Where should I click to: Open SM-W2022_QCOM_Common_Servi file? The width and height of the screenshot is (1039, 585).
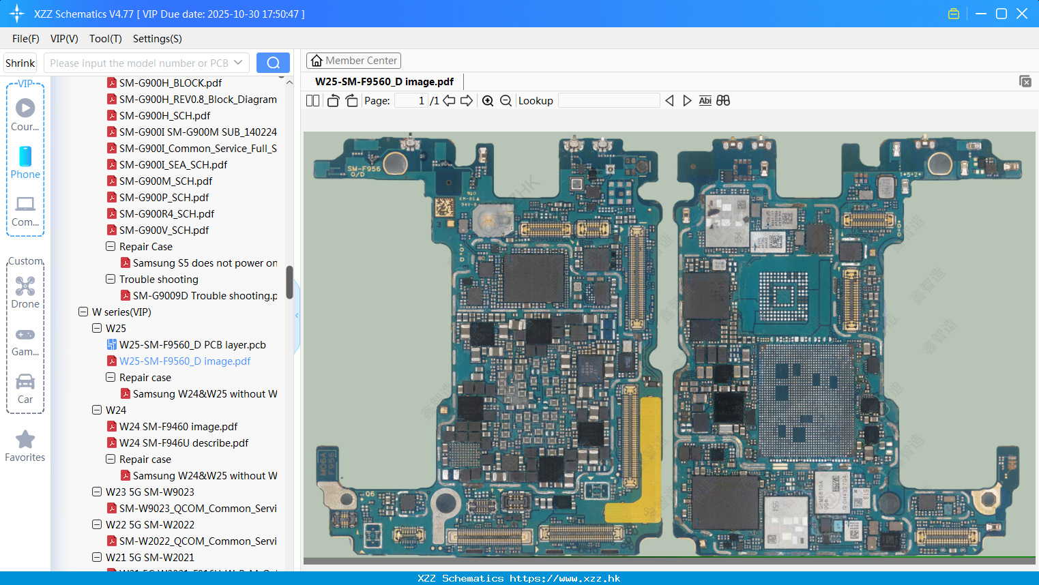pyautogui.click(x=198, y=541)
